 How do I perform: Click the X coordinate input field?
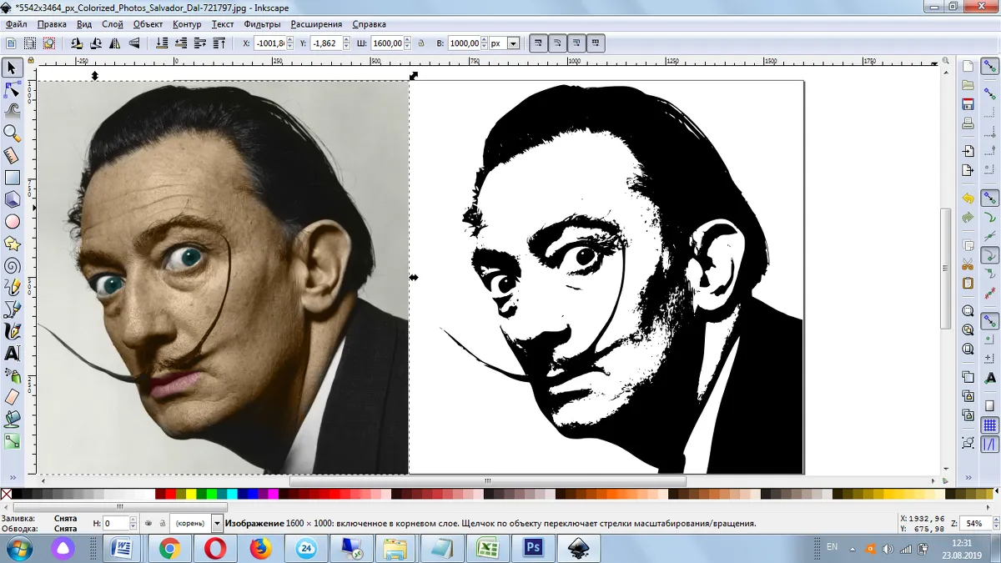tap(269, 43)
